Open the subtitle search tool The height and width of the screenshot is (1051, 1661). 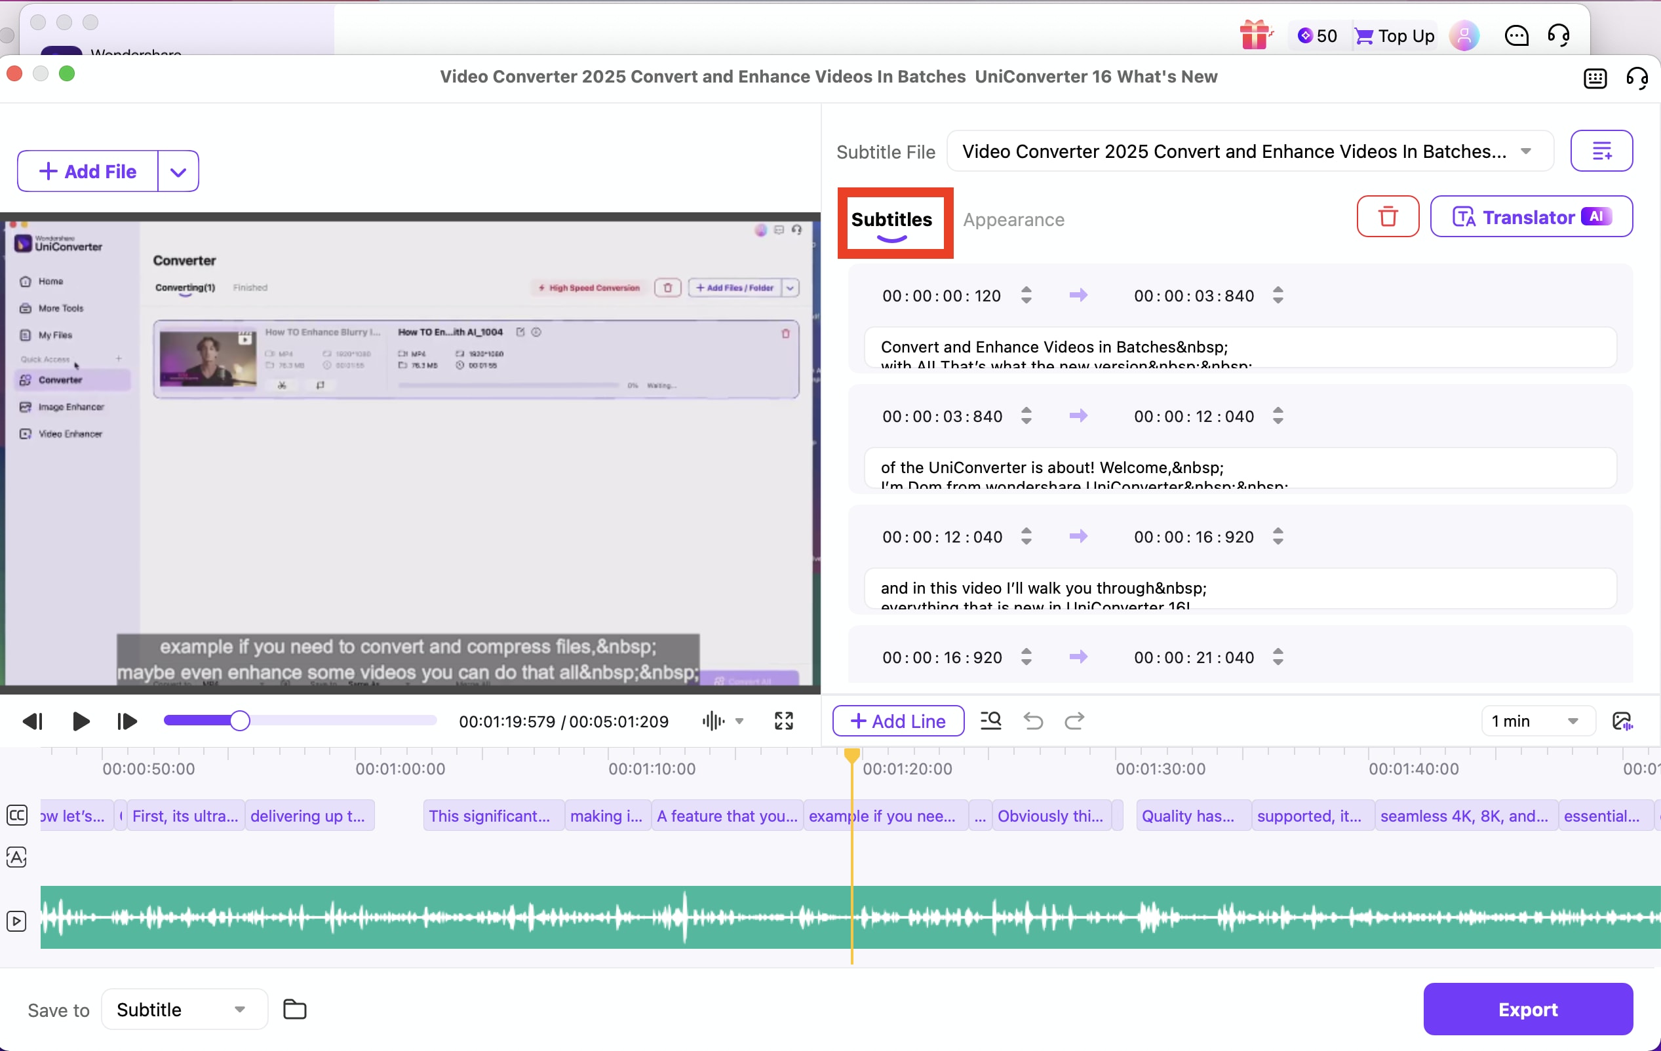(990, 721)
